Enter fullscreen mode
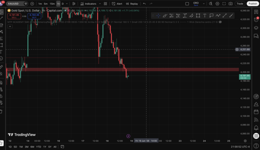The height and width of the screenshot is (150, 260). click(x=224, y=4)
